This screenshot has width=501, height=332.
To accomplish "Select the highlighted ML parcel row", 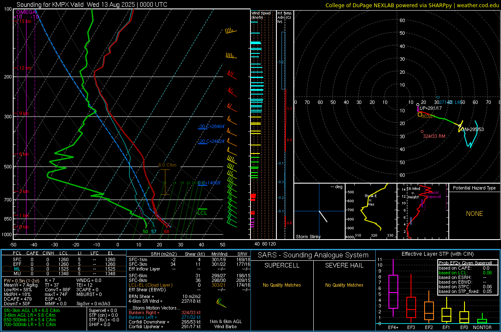I will [x=64, y=269].
